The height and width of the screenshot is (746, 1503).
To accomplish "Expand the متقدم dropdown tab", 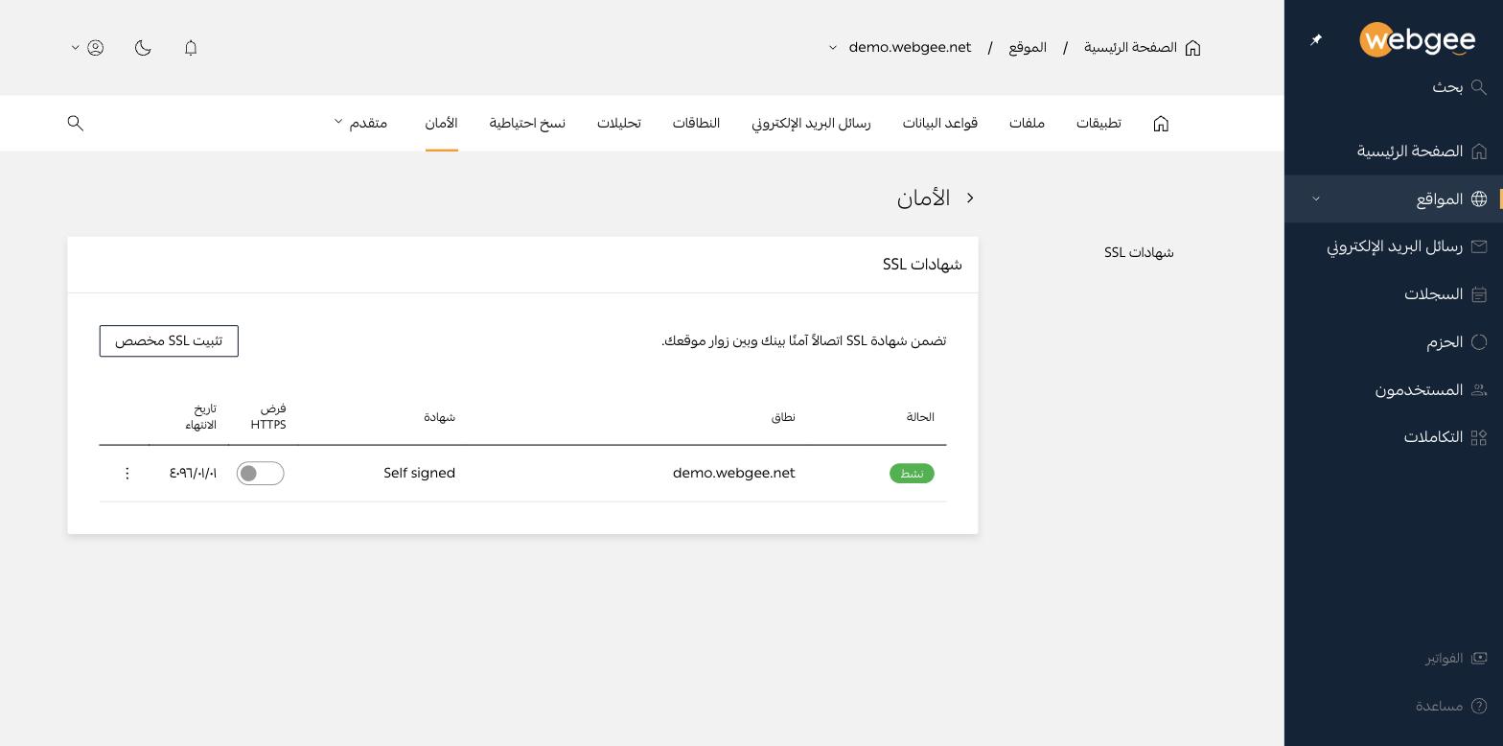I will [360, 124].
